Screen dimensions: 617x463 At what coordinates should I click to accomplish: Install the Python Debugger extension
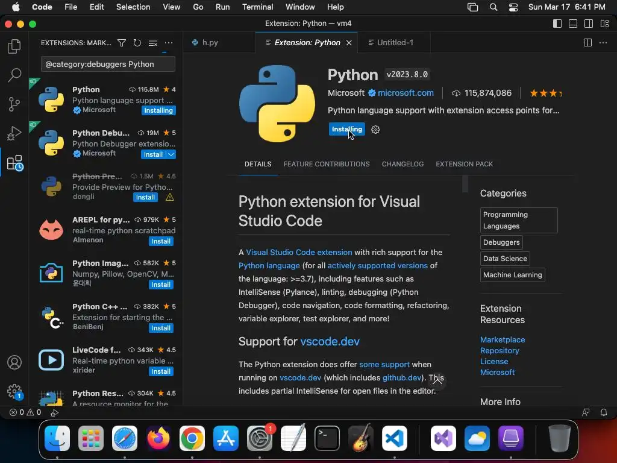(153, 154)
